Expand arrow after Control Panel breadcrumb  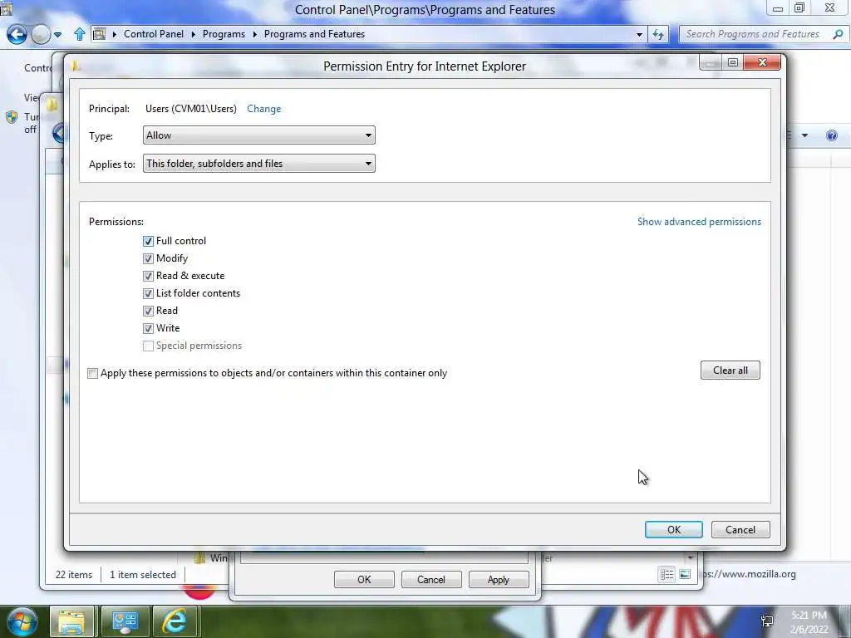pos(193,34)
